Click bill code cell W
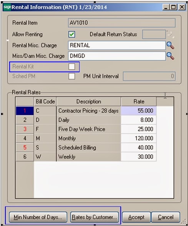Image resolution: width=188 pixels, height=226 pixels. click(x=45, y=157)
